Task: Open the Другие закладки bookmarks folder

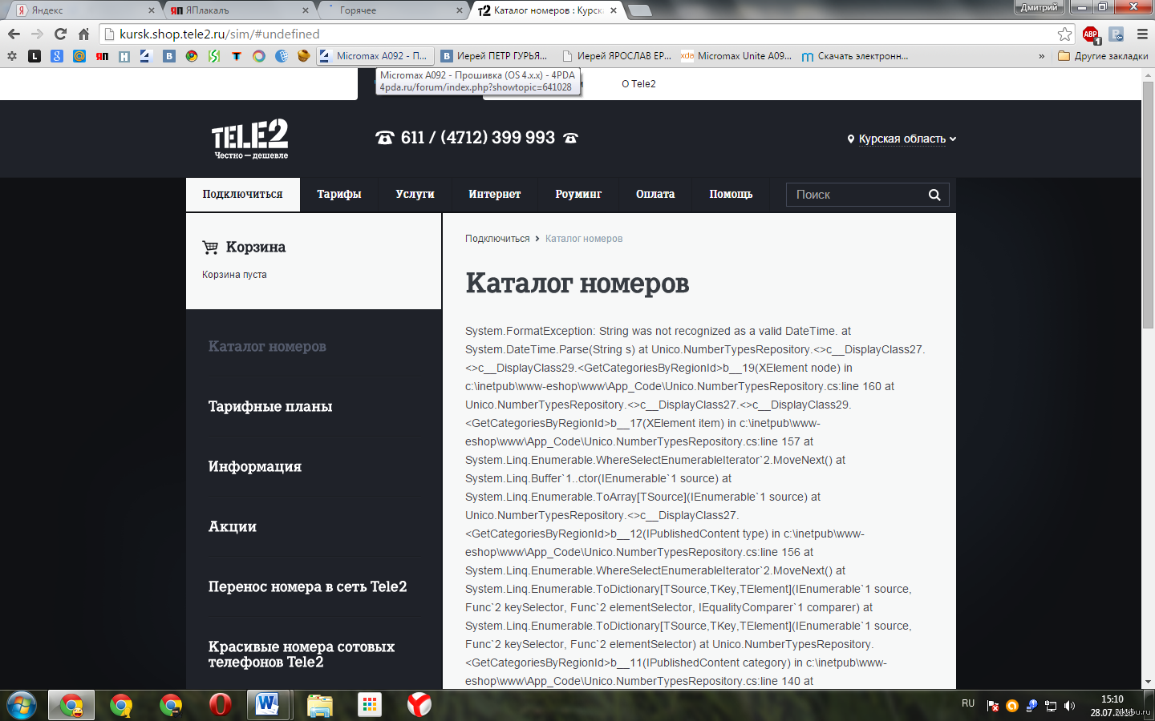Action: click(x=1103, y=56)
